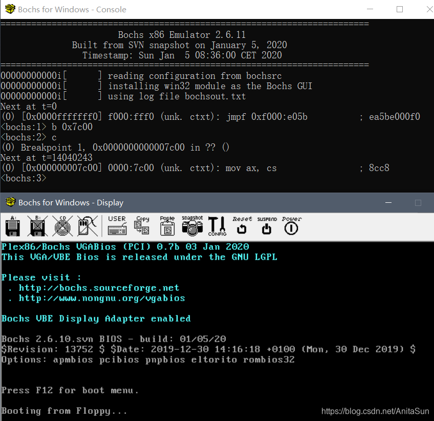
Task: Open the CONFIG tools icon
Action: [x=218, y=226]
